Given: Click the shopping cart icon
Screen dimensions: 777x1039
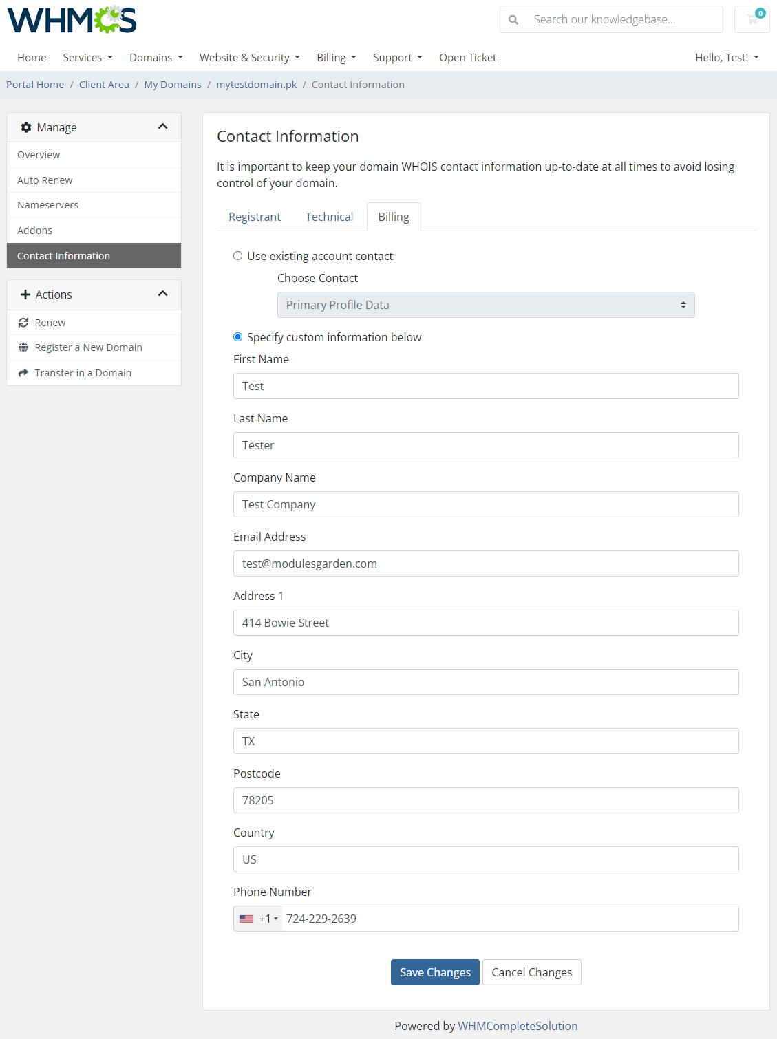Looking at the screenshot, I should click(x=752, y=19).
